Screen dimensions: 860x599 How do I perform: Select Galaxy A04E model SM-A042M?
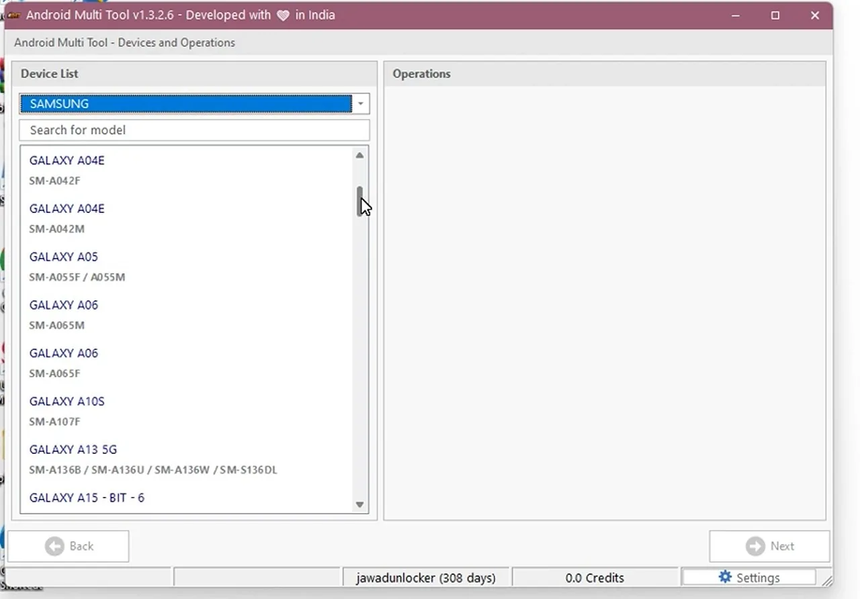pyautogui.click(x=186, y=218)
